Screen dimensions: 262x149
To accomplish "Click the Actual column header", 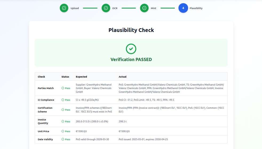I will (122, 77).
